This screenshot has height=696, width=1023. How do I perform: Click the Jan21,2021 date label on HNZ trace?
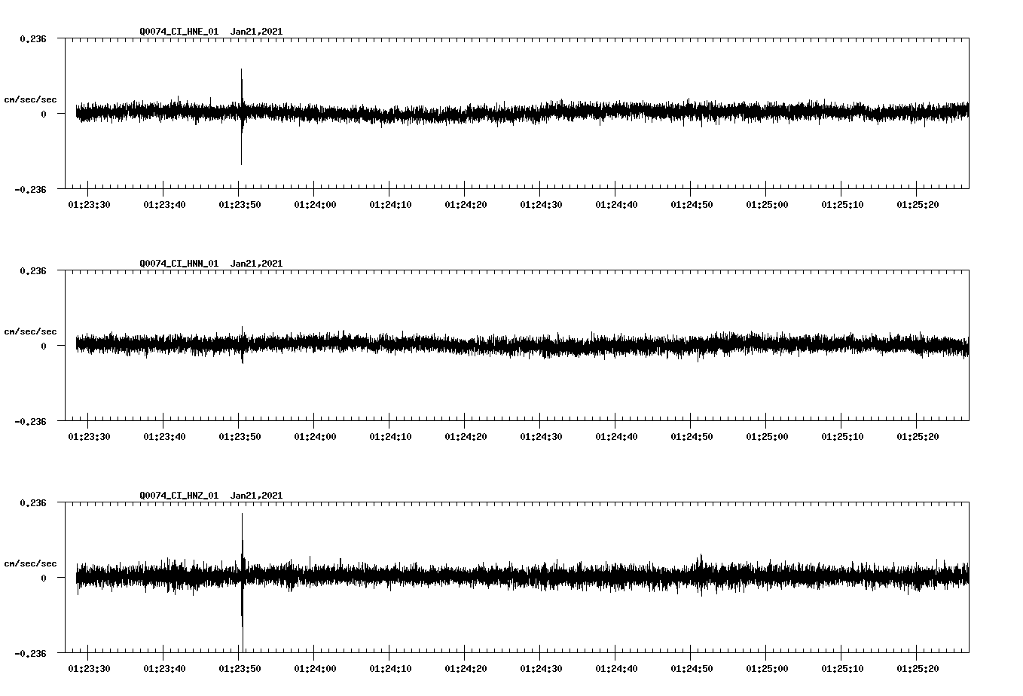pyautogui.click(x=257, y=495)
